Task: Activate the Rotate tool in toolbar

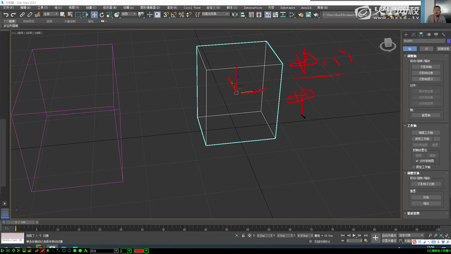Action: click(x=102, y=14)
